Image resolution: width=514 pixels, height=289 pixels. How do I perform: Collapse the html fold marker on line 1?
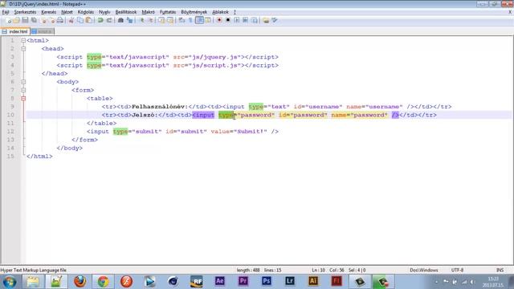(23, 41)
